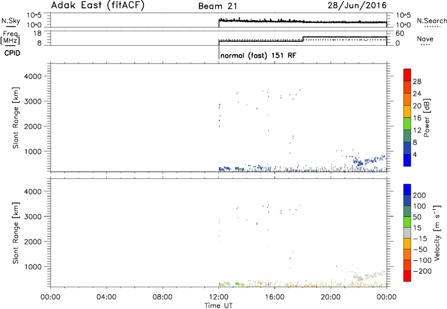The height and width of the screenshot is (309, 447).
Task: Click the 'Time UT' axis title
Action: pyautogui.click(x=218, y=305)
